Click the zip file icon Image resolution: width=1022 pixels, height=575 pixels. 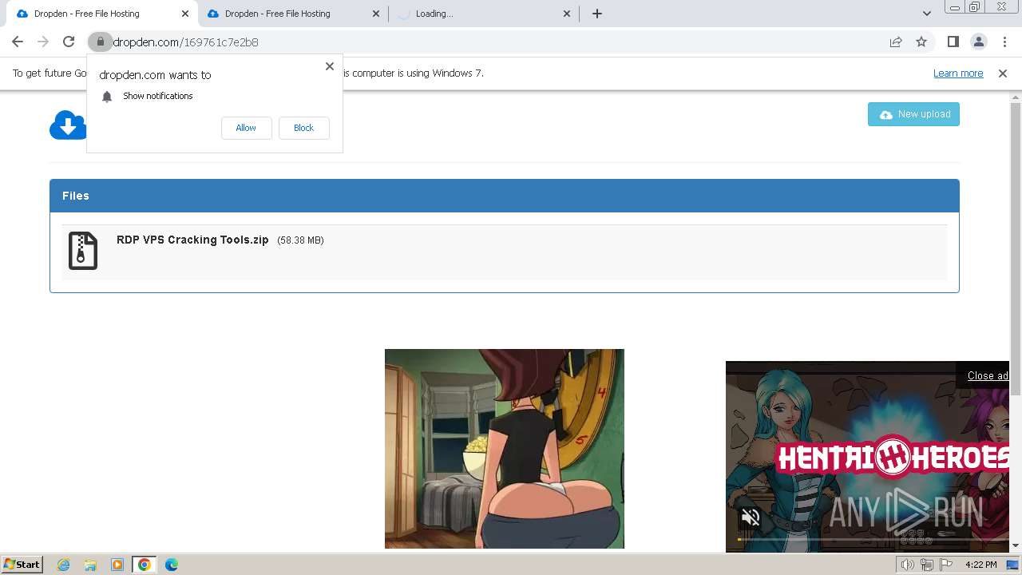click(83, 251)
